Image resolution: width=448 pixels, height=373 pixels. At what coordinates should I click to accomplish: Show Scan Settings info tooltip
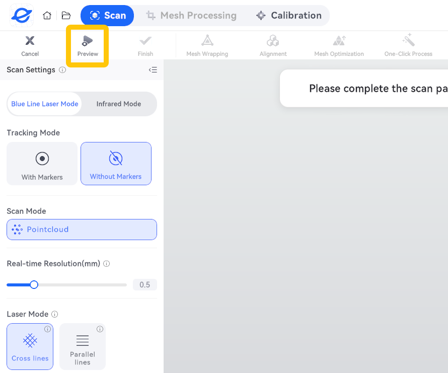click(x=62, y=70)
